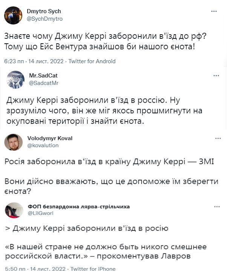Screen dimensions: 227x276
Task: Click the Twitter for iPhone source label
Action: [93, 269]
